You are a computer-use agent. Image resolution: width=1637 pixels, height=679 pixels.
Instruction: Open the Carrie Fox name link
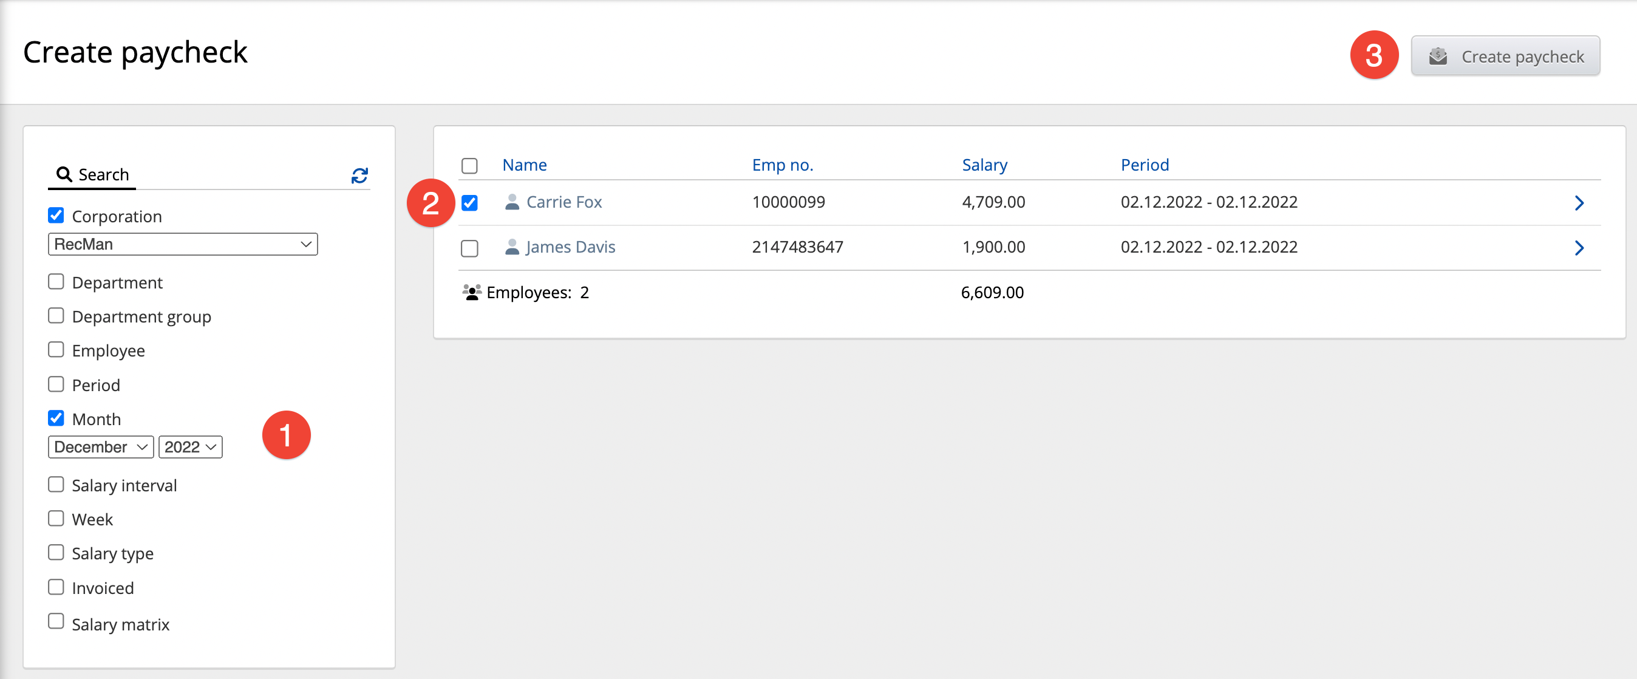tap(563, 202)
